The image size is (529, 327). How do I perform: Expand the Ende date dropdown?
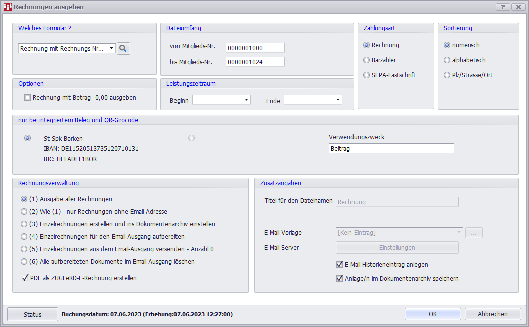[338, 100]
